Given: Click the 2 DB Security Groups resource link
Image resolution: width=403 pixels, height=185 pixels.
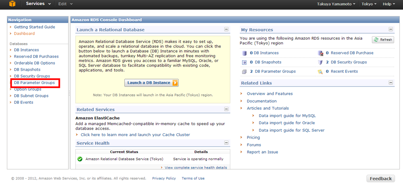Looking at the screenshot, I should (x=346, y=62).
